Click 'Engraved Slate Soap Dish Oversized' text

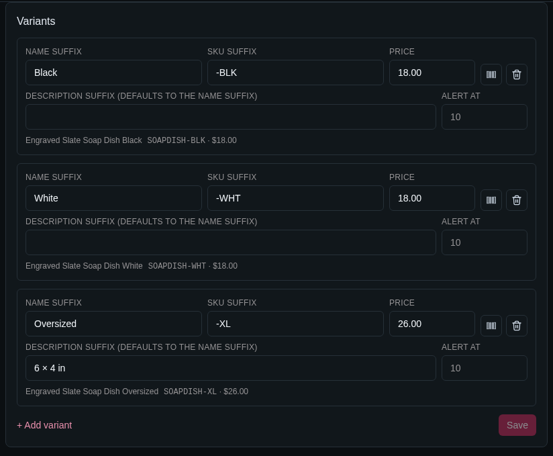click(x=92, y=392)
